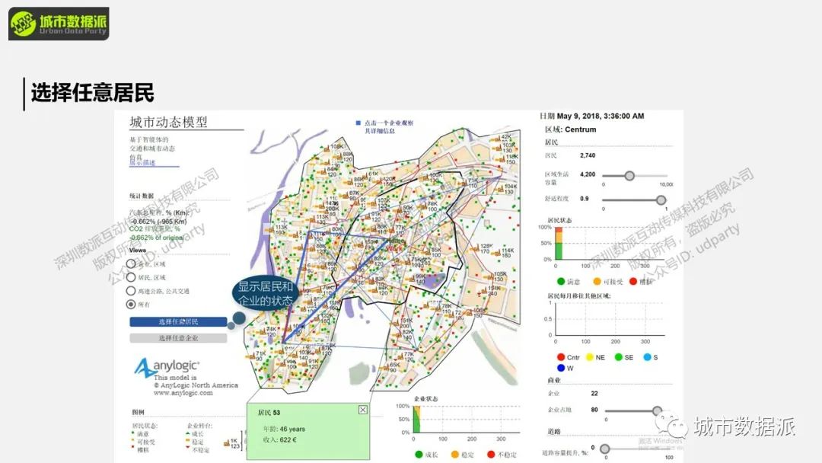This screenshot has height=463, width=822.
Task: Click the light blue S legend dot
Action: pos(647,357)
